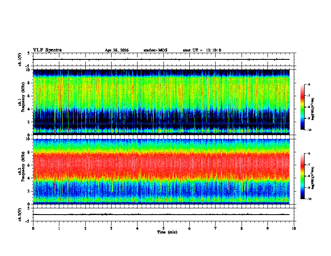331x256 pixels.
Task: Click the Time (min) axis label
Action: pyautogui.click(x=167, y=232)
